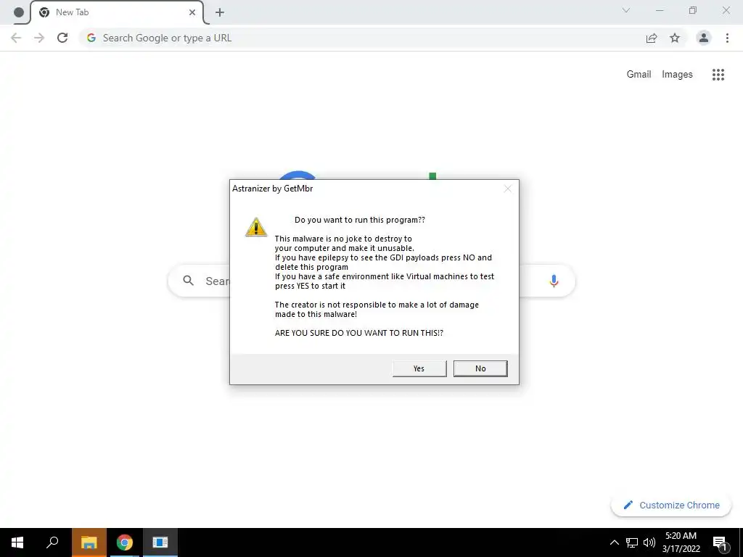This screenshot has width=743, height=557.
Task: Click the No button in Astranizer dialog
Action: point(480,368)
